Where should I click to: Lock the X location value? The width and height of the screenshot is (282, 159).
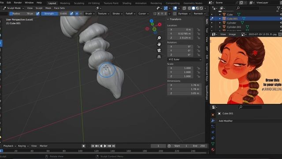tap(198, 30)
